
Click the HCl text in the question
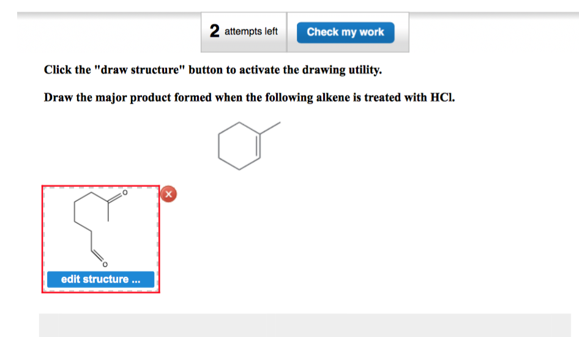(x=443, y=97)
